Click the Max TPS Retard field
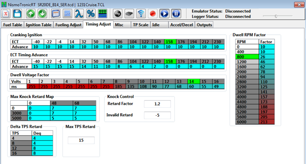 coord(81,140)
